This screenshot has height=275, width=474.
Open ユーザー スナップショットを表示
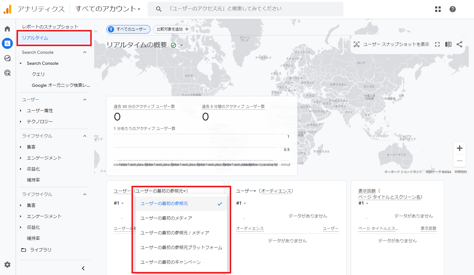(391, 44)
